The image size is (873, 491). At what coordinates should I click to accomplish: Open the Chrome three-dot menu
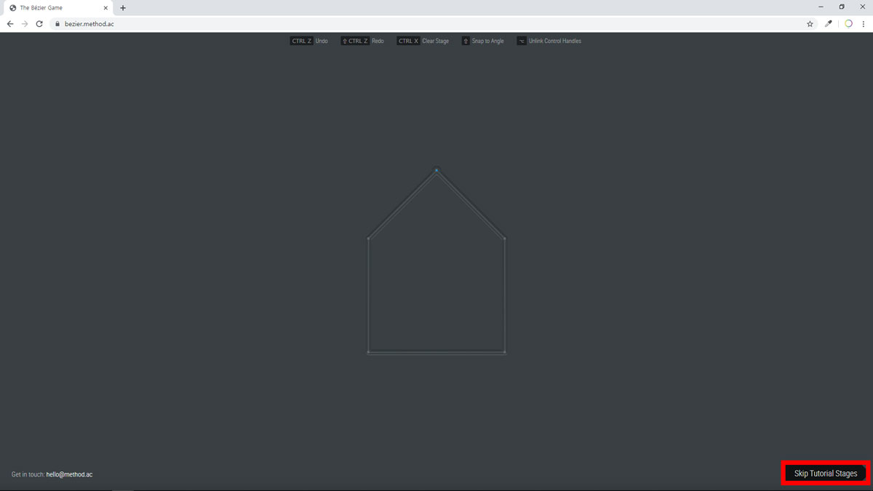864,24
